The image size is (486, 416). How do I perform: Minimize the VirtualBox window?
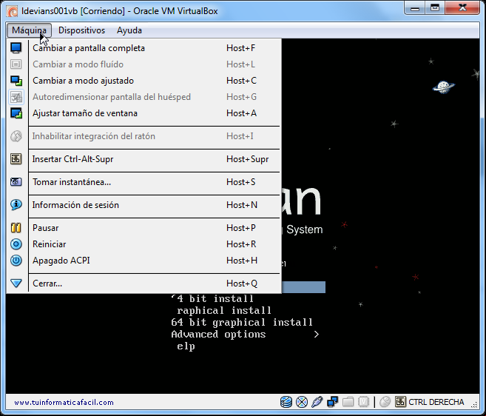(415, 8)
